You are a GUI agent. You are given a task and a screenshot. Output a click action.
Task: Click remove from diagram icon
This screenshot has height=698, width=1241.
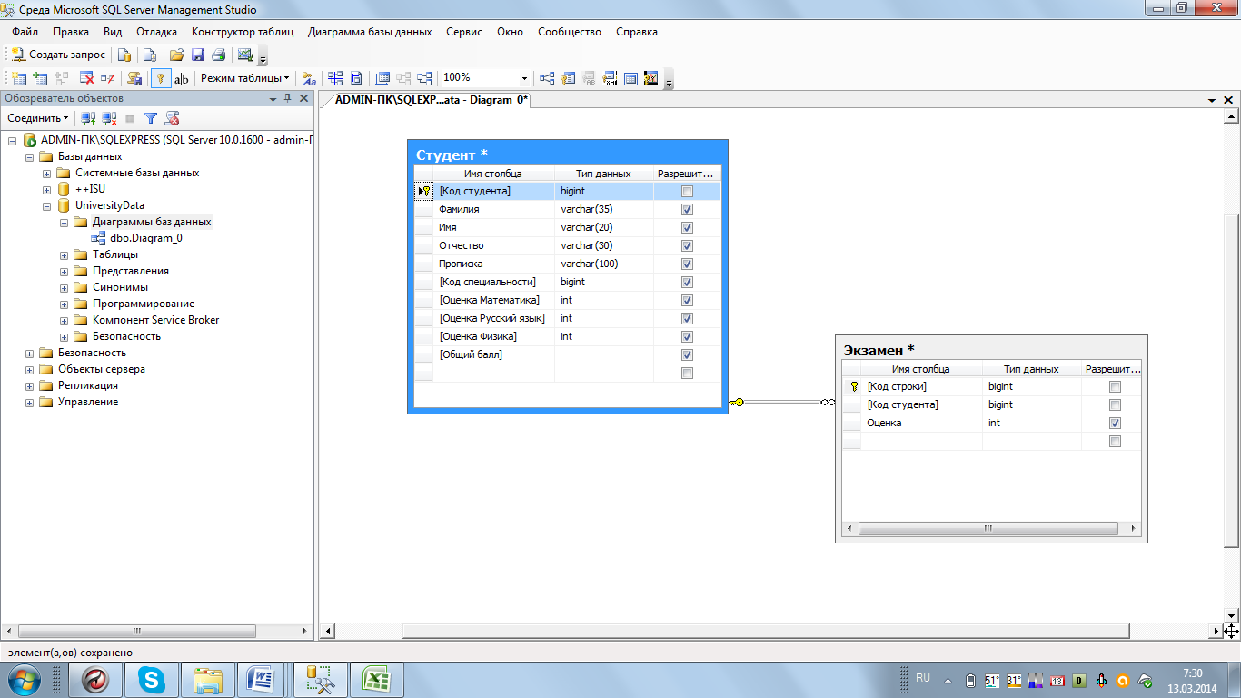[x=108, y=78]
